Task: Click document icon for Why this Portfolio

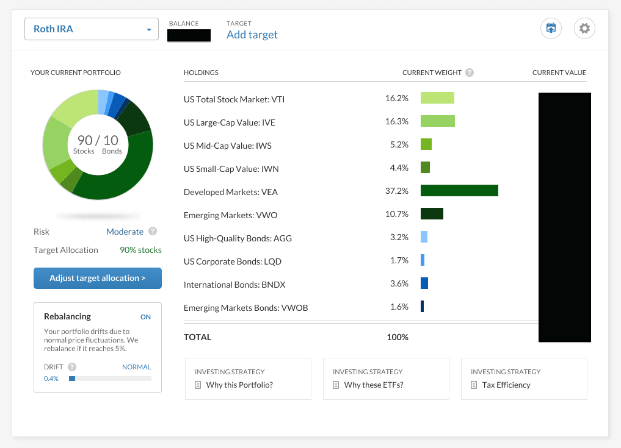Action: 198,385
